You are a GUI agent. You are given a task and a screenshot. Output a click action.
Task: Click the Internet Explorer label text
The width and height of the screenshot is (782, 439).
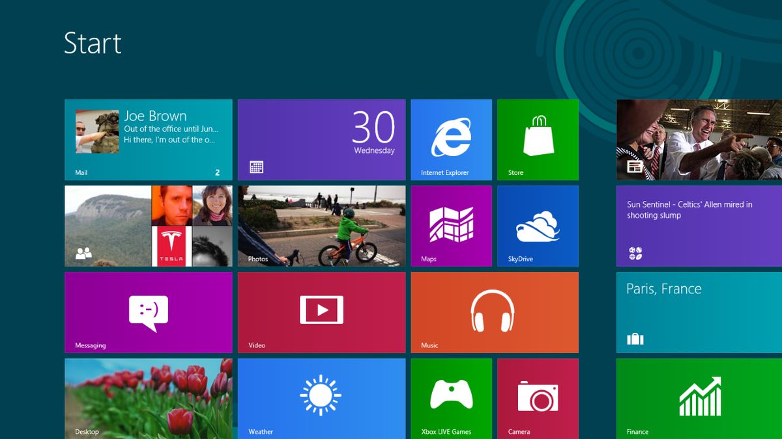[444, 173]
